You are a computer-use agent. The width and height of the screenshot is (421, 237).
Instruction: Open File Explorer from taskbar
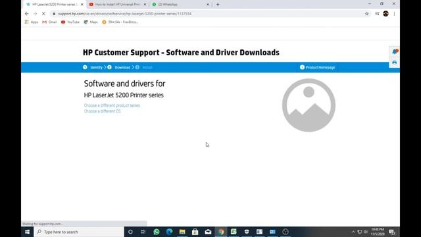click(182, 232)
